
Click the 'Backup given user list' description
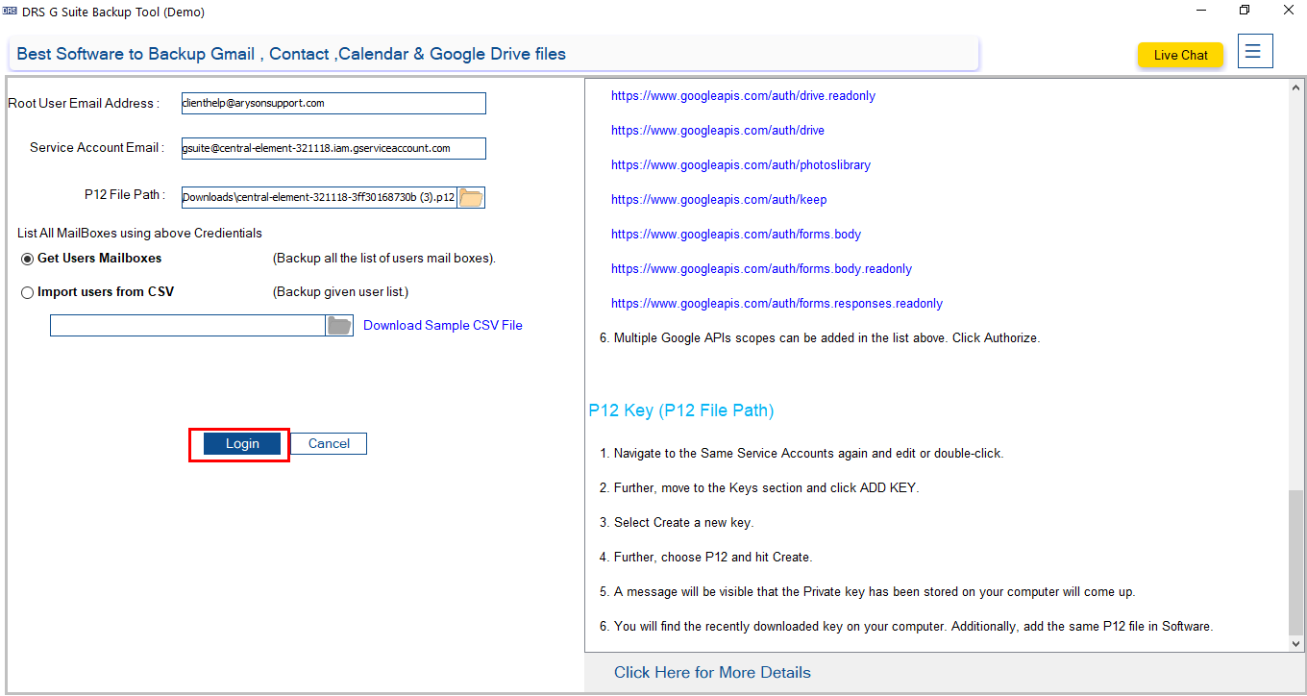(x=340, y=292)
